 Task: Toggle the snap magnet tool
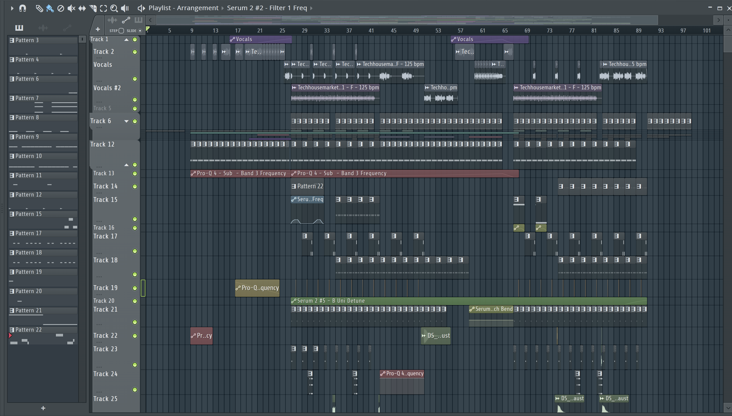click(23, 8)
